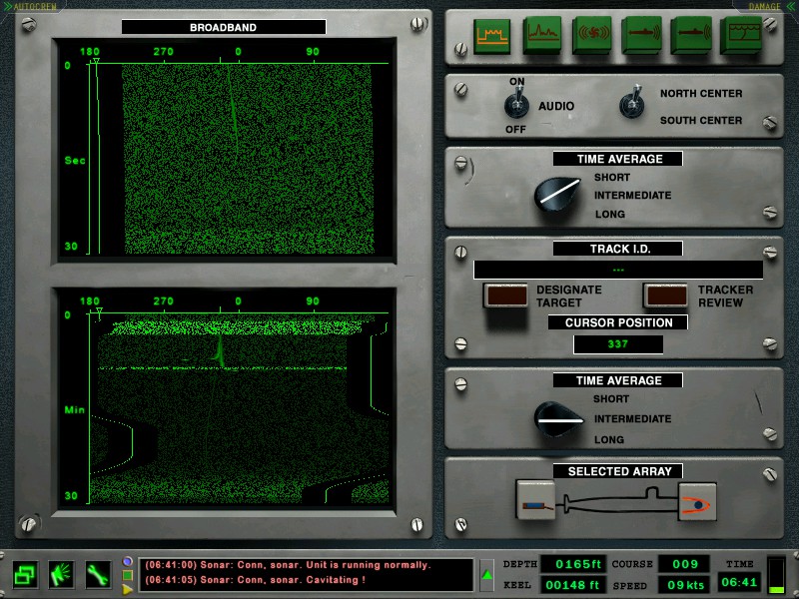Screen dimensions: 799x599
Task: Open the DEMON propeller analysis display
Action: click(x=592, y=35)
